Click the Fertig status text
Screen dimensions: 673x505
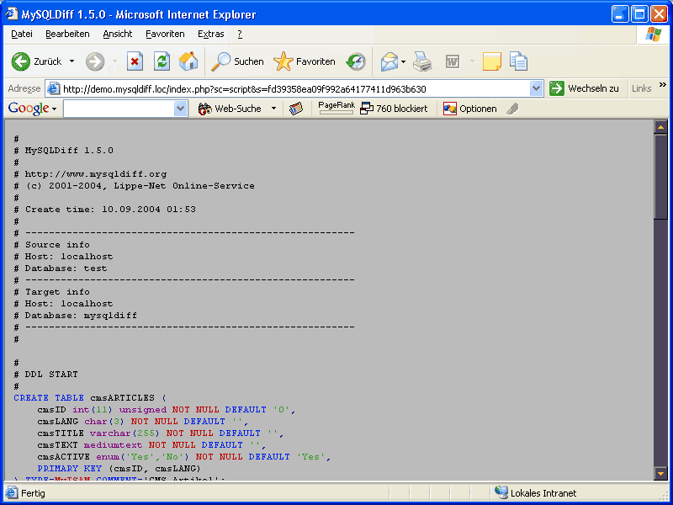(x=33, y=493)
